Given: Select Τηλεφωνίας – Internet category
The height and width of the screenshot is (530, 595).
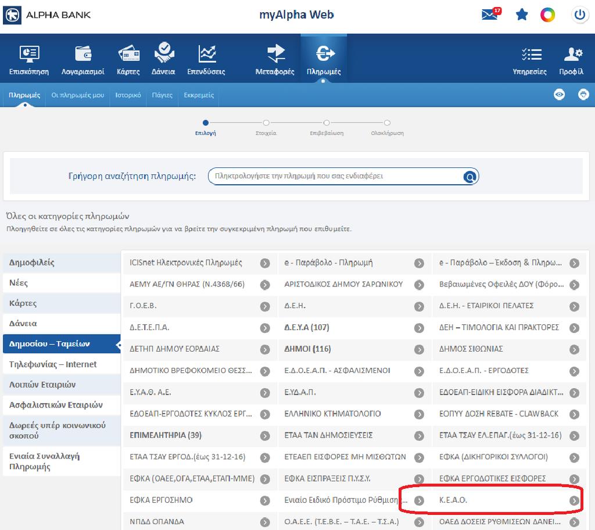Looking at the screenshot, I should [62, 364].
